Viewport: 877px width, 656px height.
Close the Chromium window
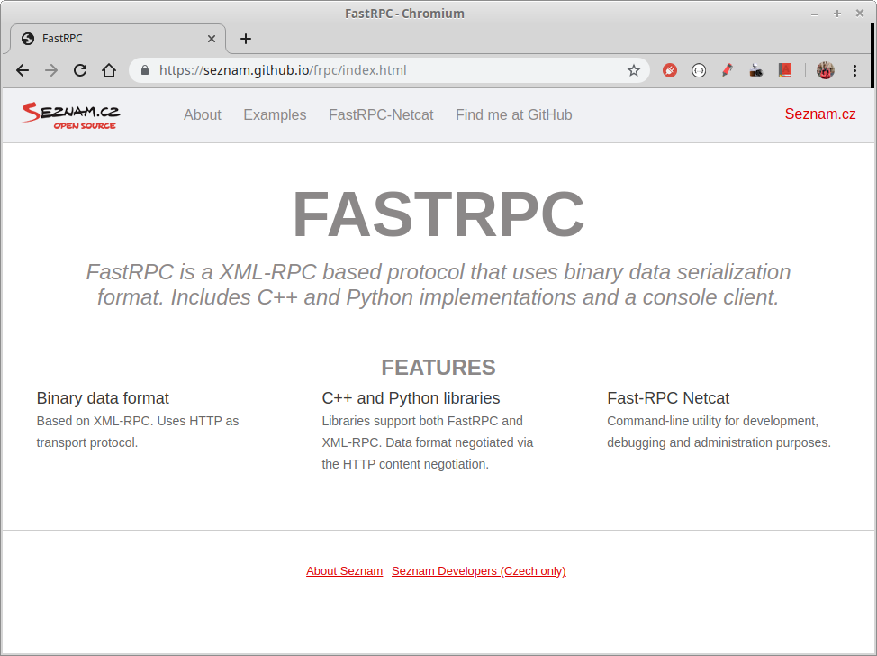[x=860, y=14]
